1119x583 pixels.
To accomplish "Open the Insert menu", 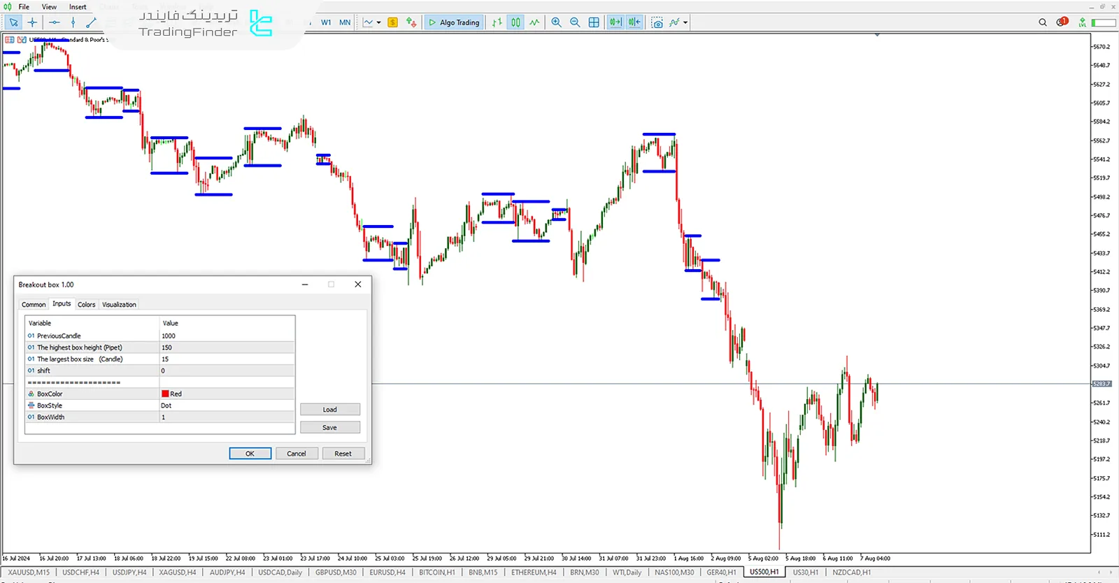I will [x=78, y=7].
